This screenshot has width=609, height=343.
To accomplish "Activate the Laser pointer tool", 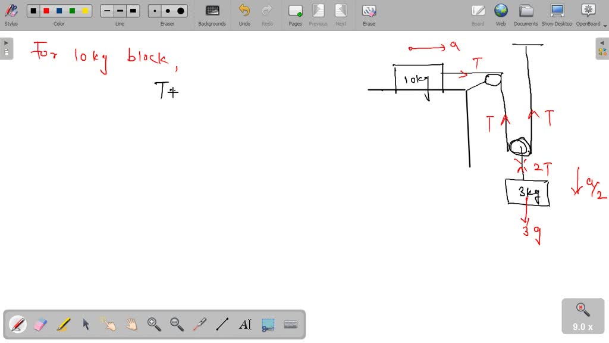I will (x=199, y=324).
